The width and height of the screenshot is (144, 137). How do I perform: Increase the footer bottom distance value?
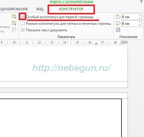[140, 22]
